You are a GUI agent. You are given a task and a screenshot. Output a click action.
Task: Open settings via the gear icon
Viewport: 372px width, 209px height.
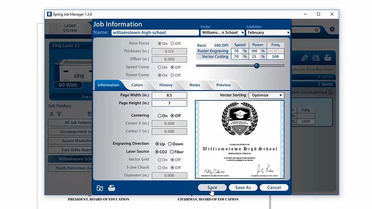[x=332, y=30]
